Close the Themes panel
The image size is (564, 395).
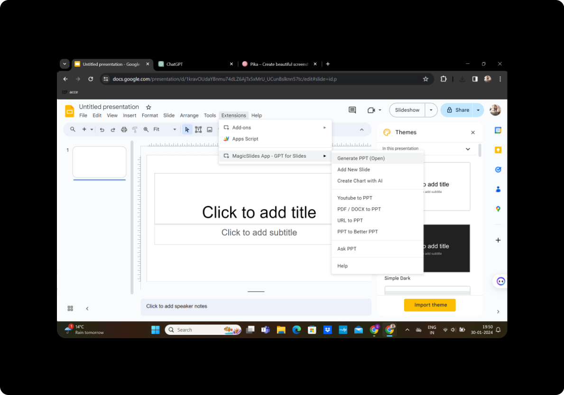coord(473,133)
